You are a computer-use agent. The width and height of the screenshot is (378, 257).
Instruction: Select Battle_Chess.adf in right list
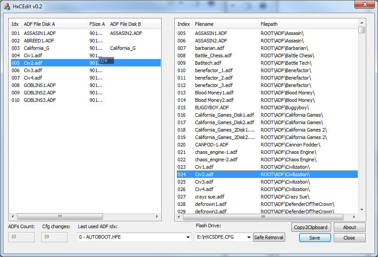(x=267, y=56)
